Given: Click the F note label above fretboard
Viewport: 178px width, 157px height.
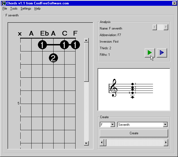Looking at the screenshot, I should click(x=75, y=33).
